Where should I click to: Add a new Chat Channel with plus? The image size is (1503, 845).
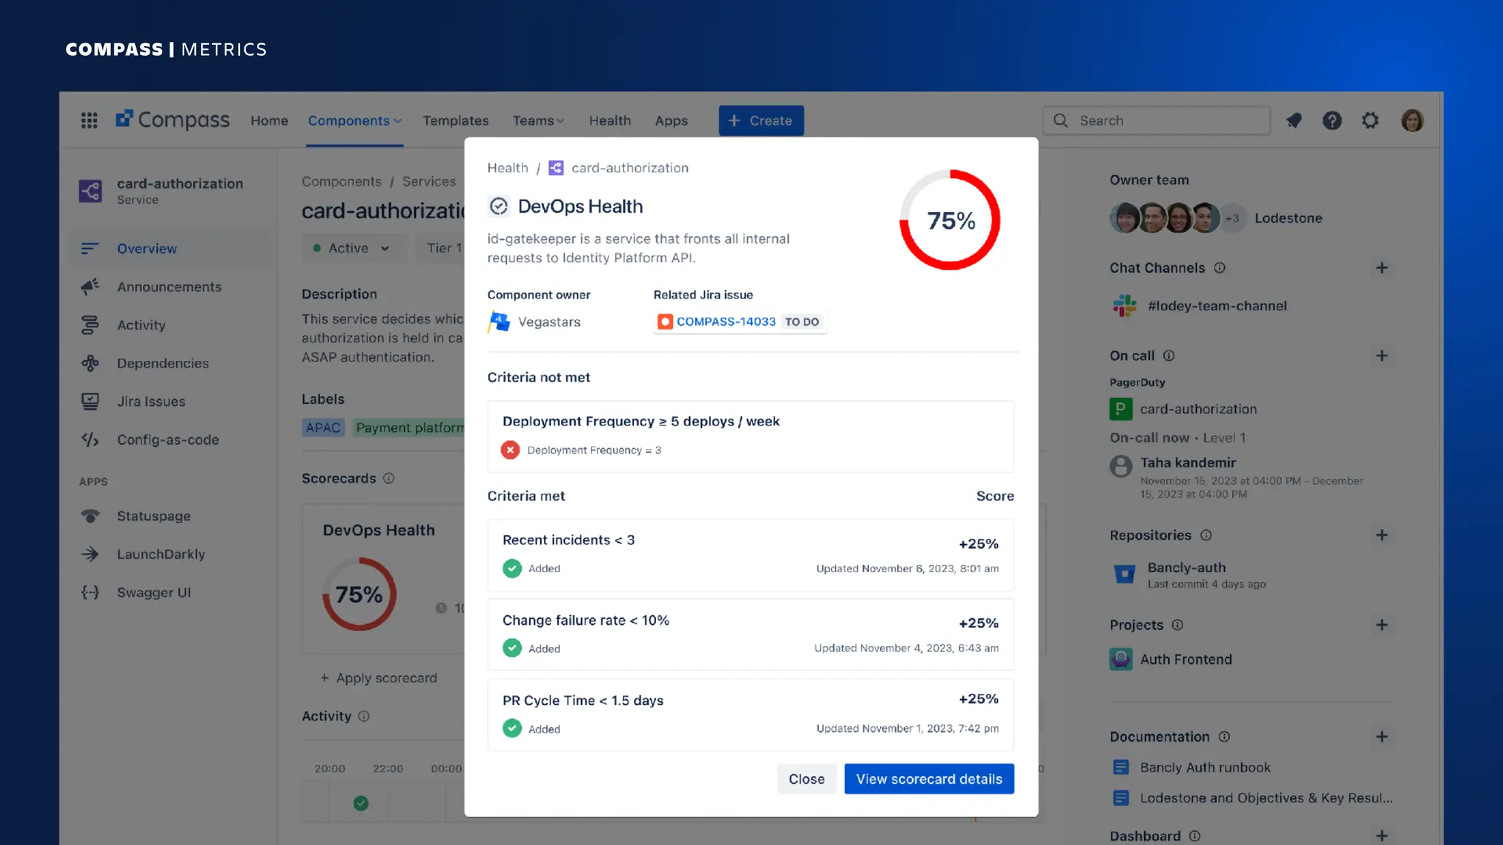1381,268
